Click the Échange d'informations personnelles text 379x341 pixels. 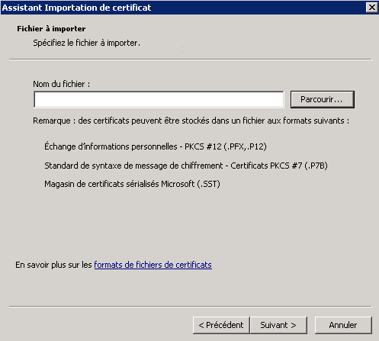(x=111, y=146)
